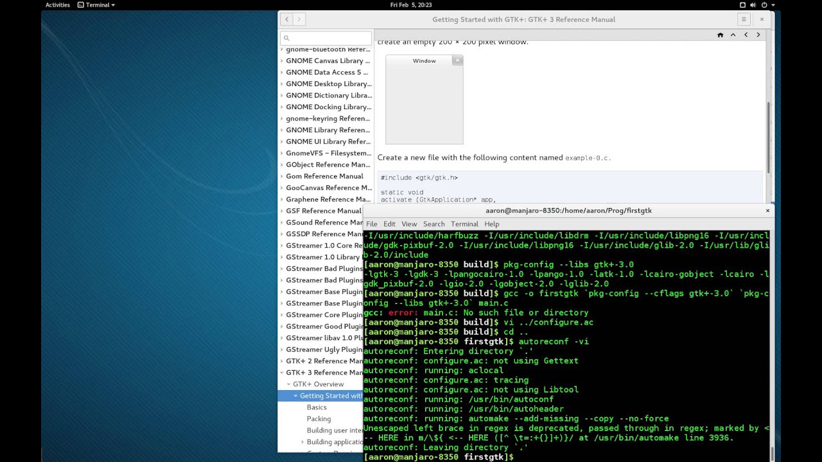Select GStreamer Good Plugins tree item
822x462 pixels.
[x=324, y=327]
